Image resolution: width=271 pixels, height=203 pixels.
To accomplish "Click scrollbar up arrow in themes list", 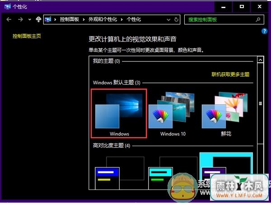I will (x=260, y=60).
